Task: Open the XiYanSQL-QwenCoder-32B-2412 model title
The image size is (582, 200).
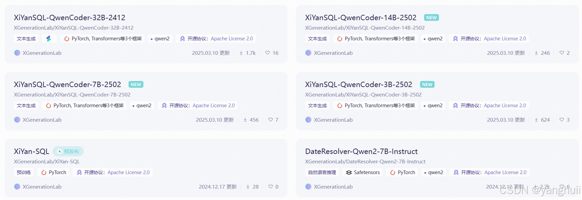Action: tap(70, 17)
